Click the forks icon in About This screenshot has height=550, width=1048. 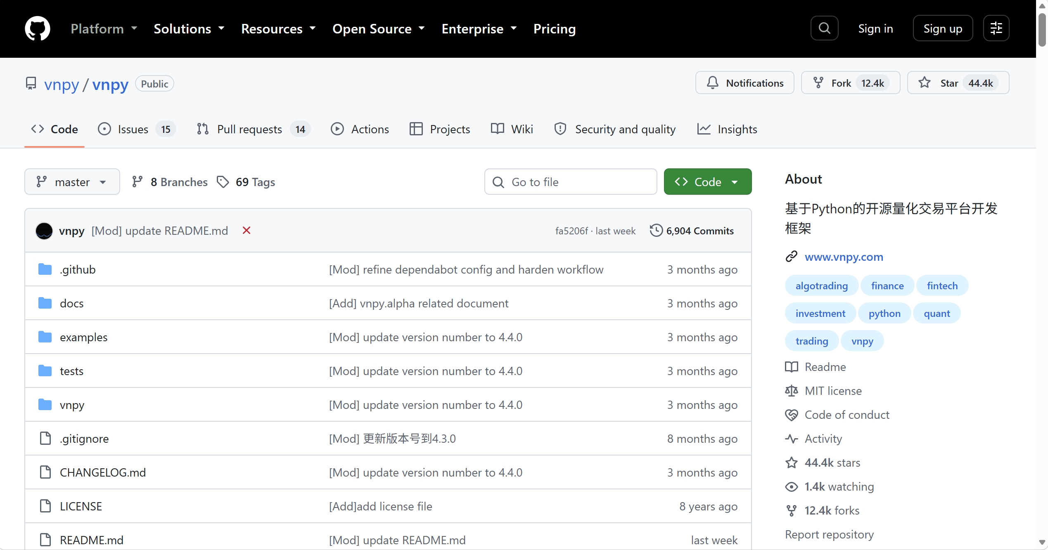(791, 510)
